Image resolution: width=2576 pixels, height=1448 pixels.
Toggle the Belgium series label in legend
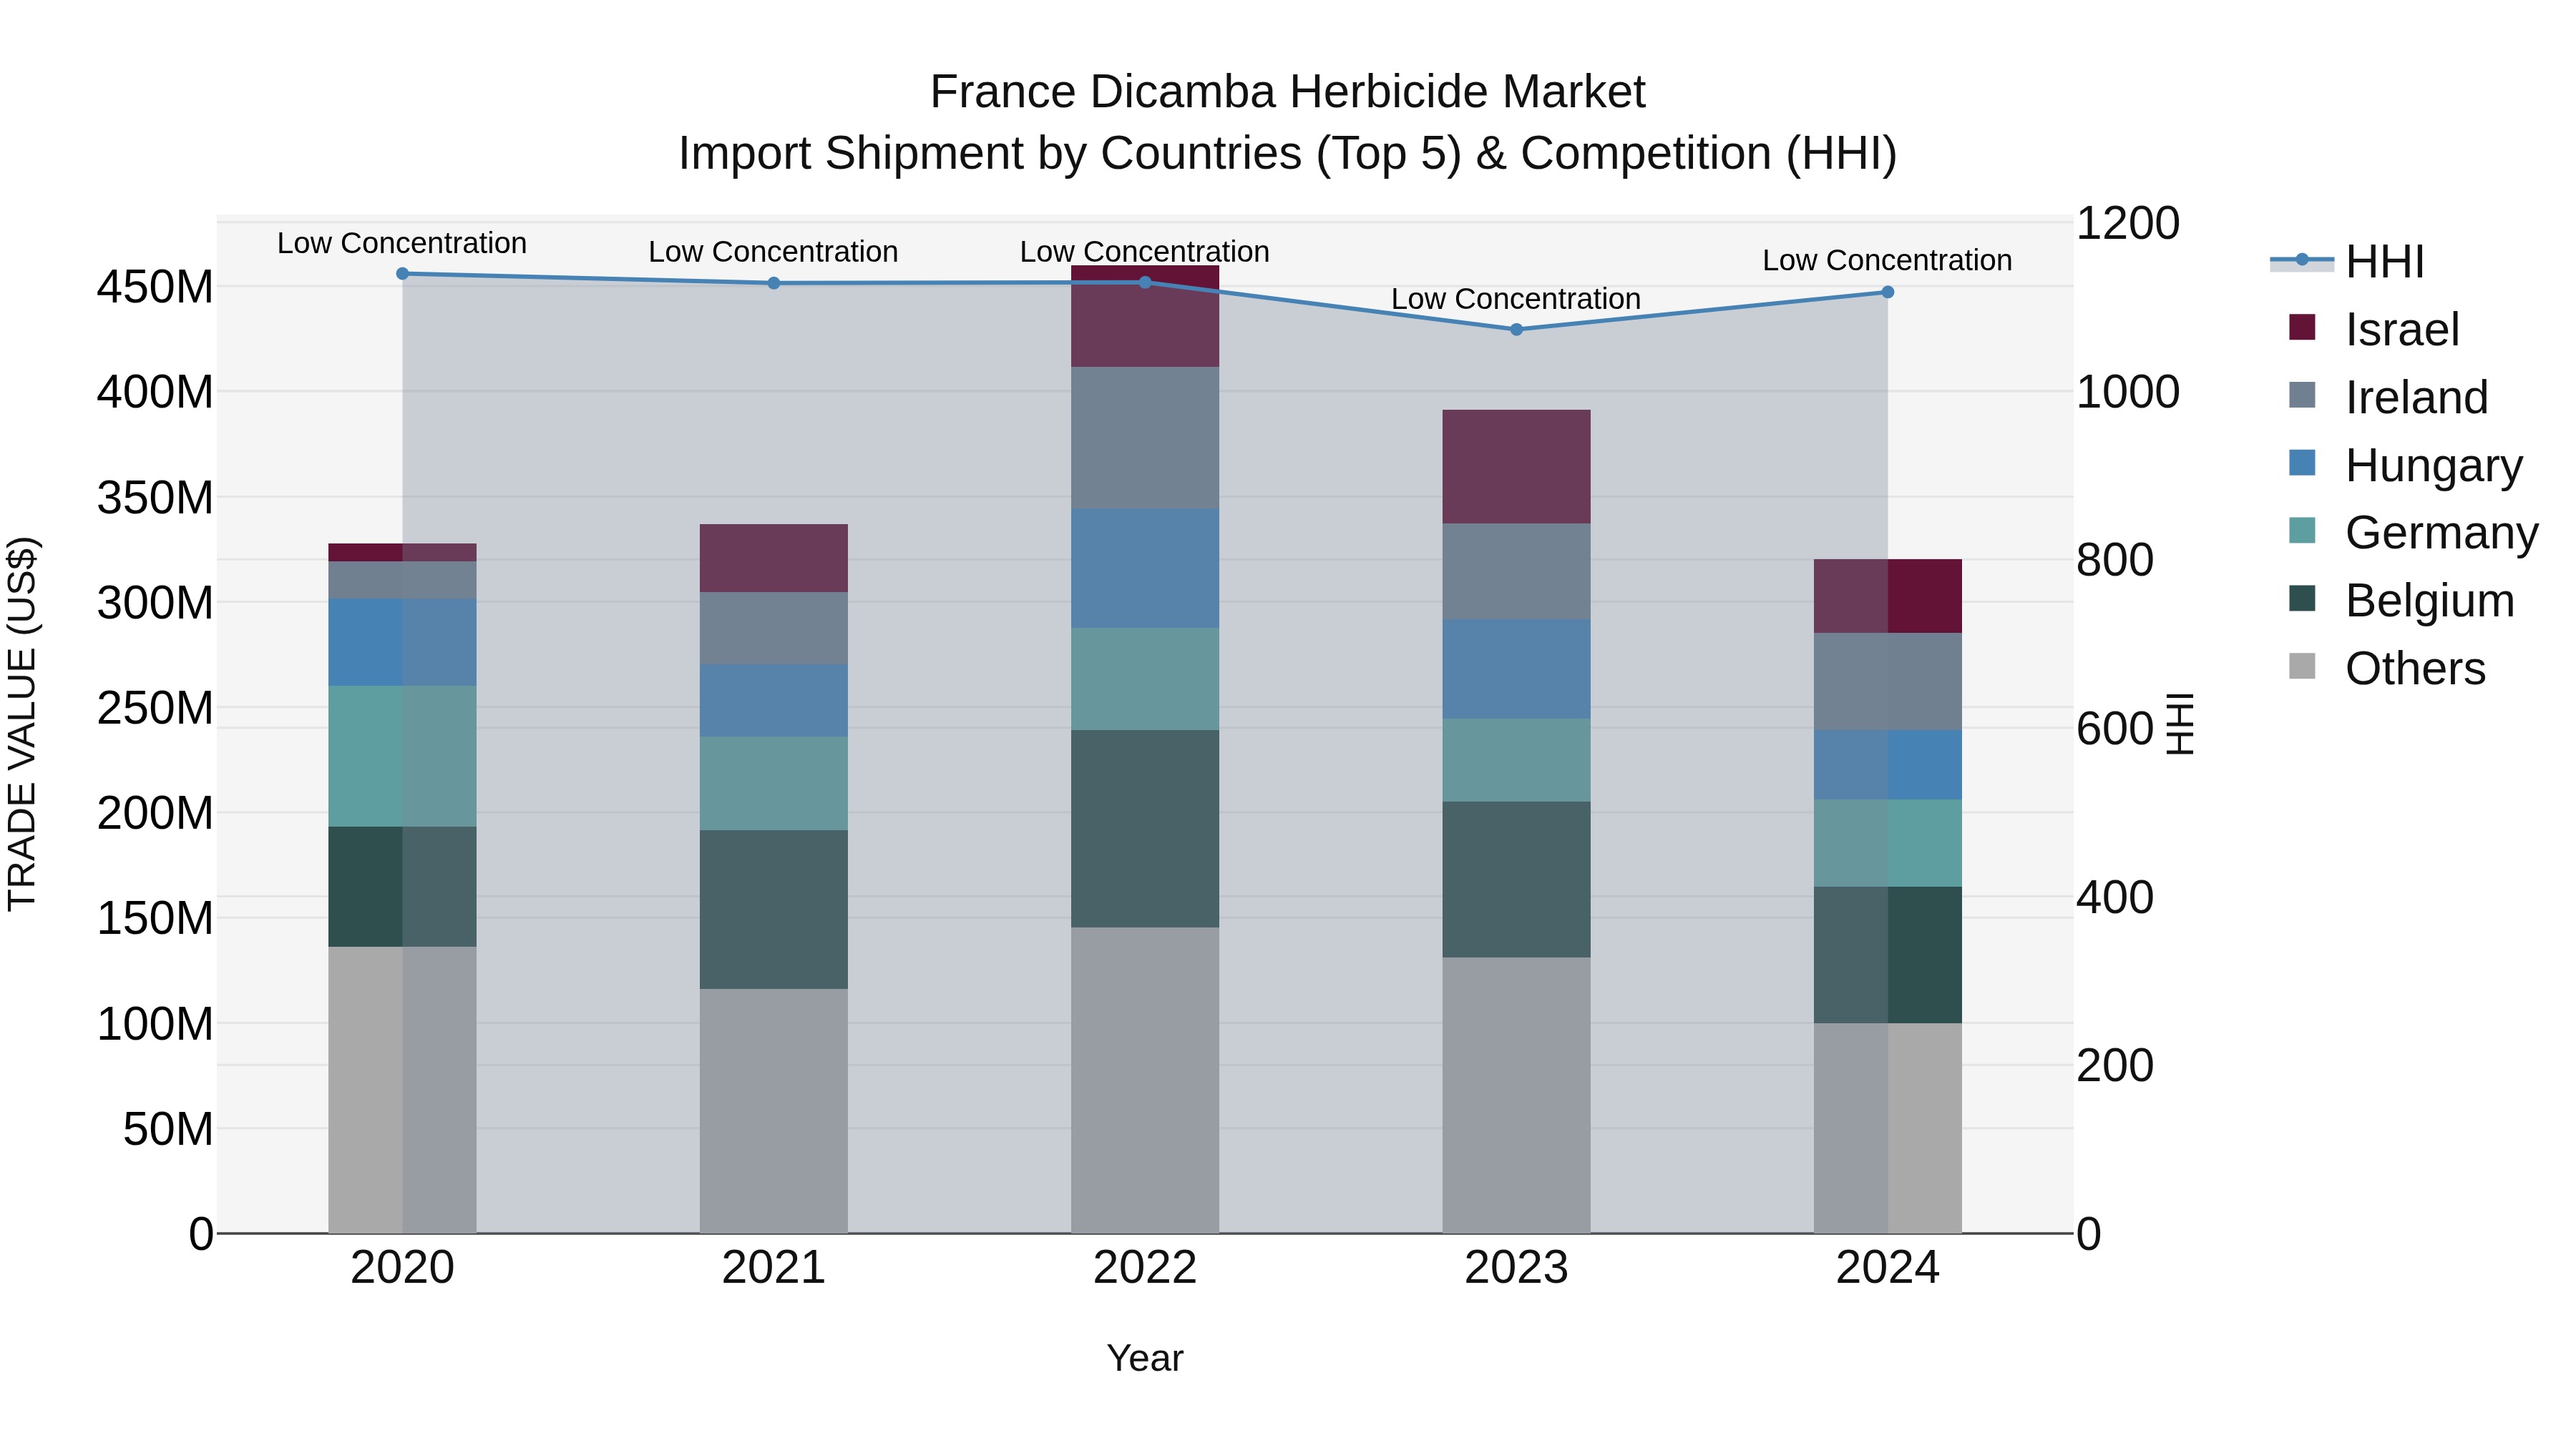point(2430,601)
